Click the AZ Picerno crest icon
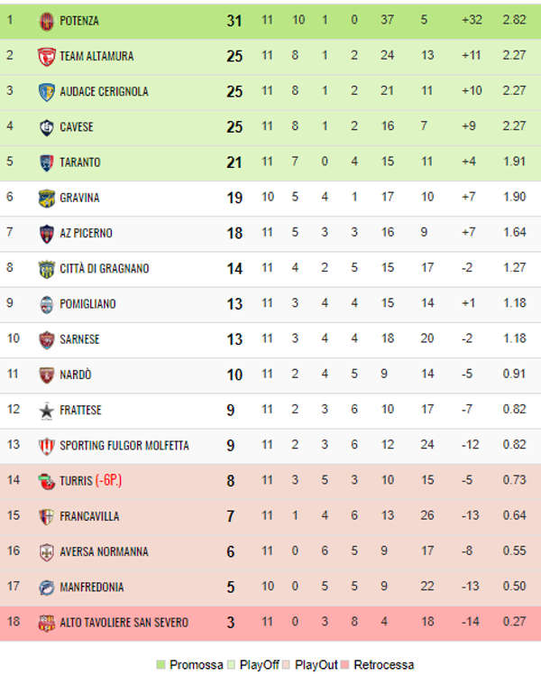The width and height of the screenshot is (541, 676). click(x=47, y=233)
